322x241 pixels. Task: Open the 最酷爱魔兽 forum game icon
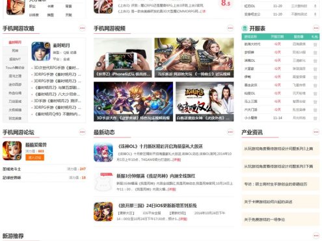click(12, 150)
